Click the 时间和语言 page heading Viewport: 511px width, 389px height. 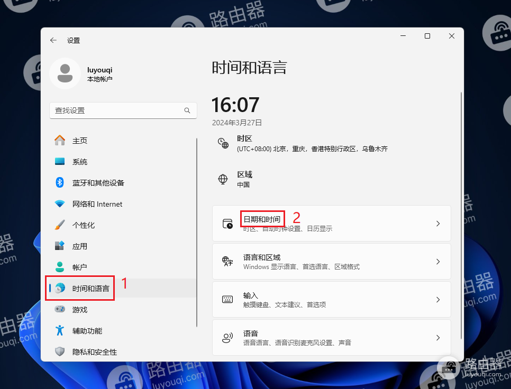(x=249, y=68)
